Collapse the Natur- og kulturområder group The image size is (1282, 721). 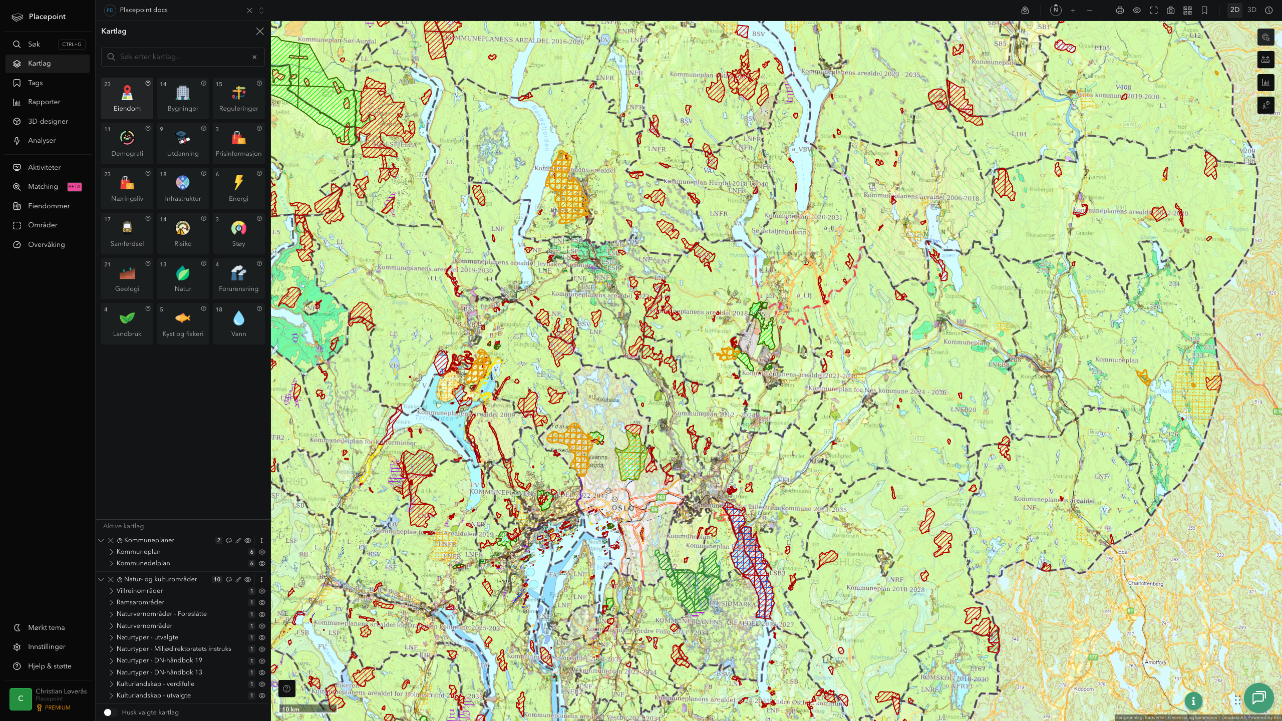(x=101, y=580)
